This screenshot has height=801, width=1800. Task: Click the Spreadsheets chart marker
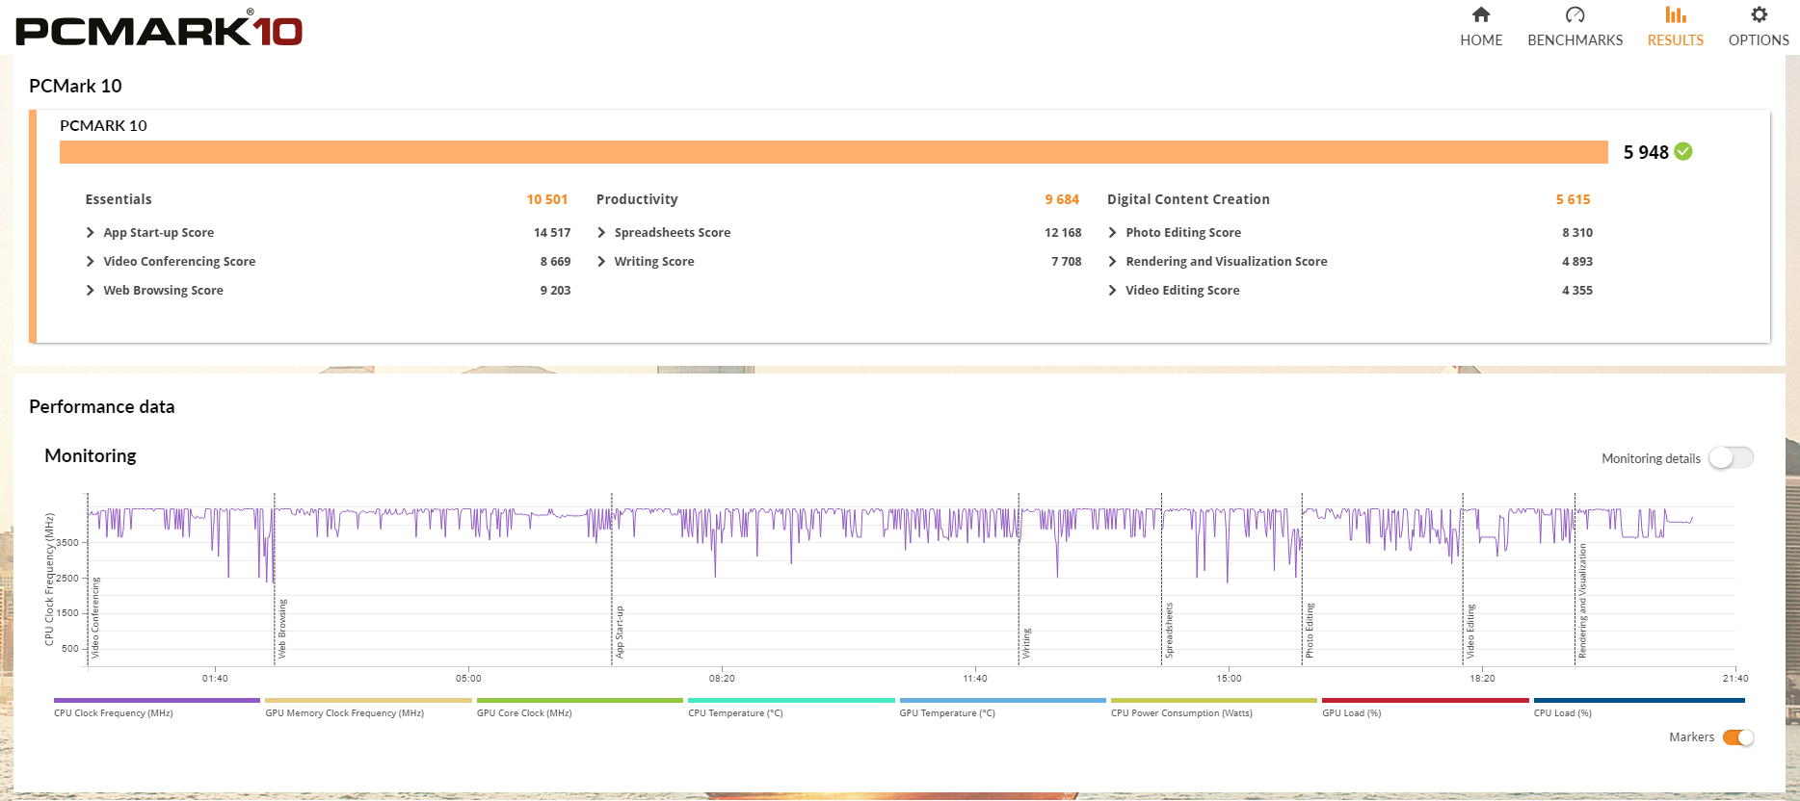pyautogui.click(x=1169, y=631)
